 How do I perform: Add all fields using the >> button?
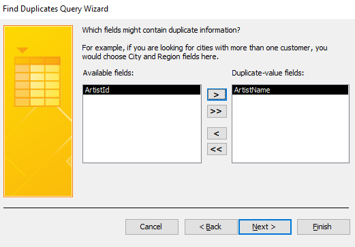(217, 111)
